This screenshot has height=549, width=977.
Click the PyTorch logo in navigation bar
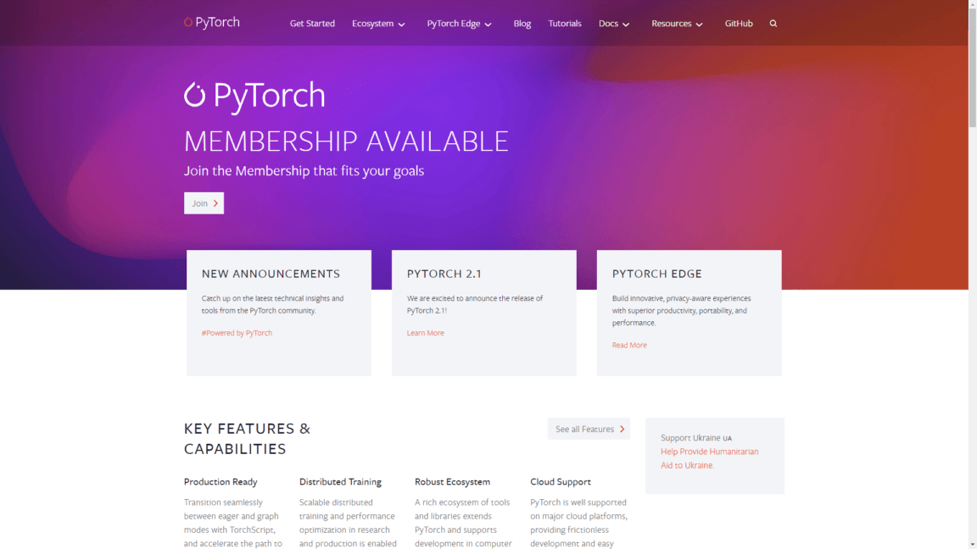click(x=212, y=22)
